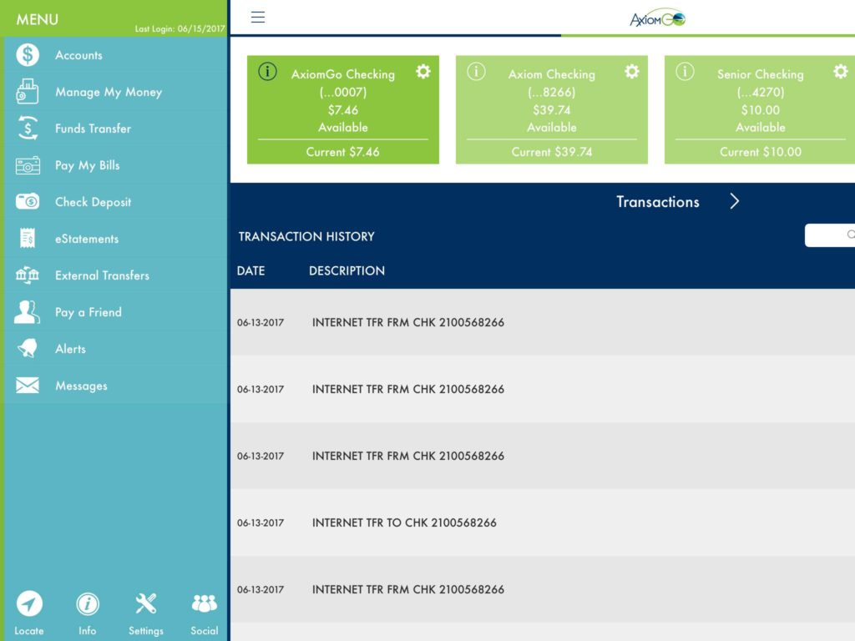Click the Messages envelope icon

[28, 386]
